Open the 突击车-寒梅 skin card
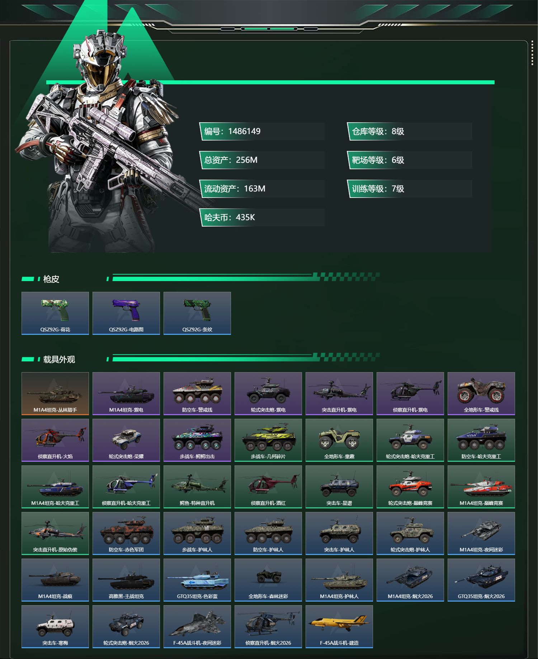 (x=55, y=627)
